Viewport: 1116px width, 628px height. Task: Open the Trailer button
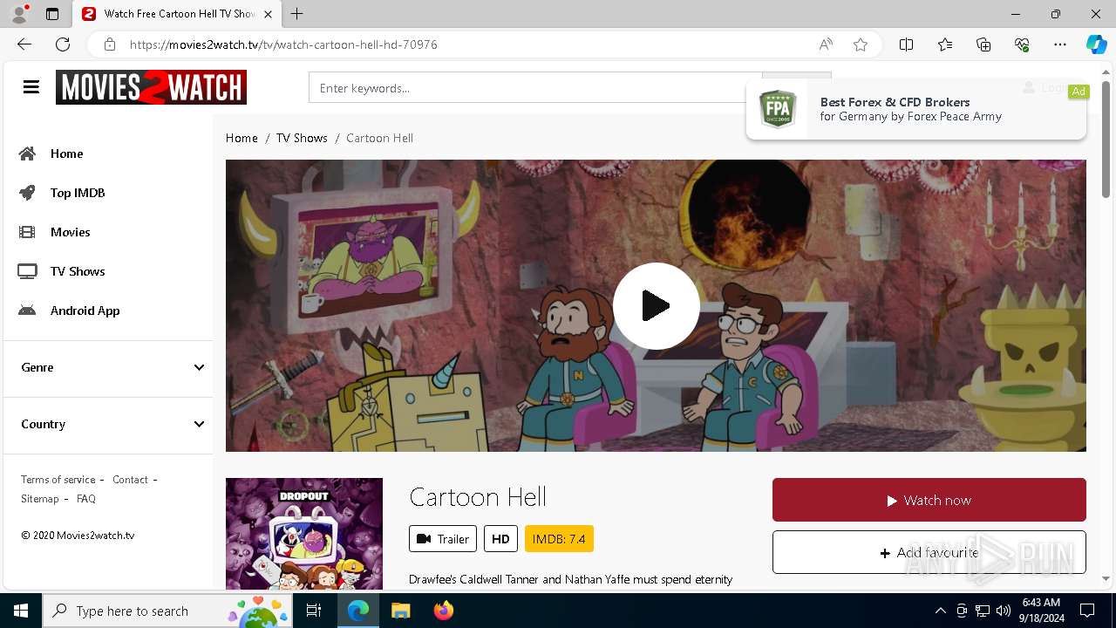[443, 539]
